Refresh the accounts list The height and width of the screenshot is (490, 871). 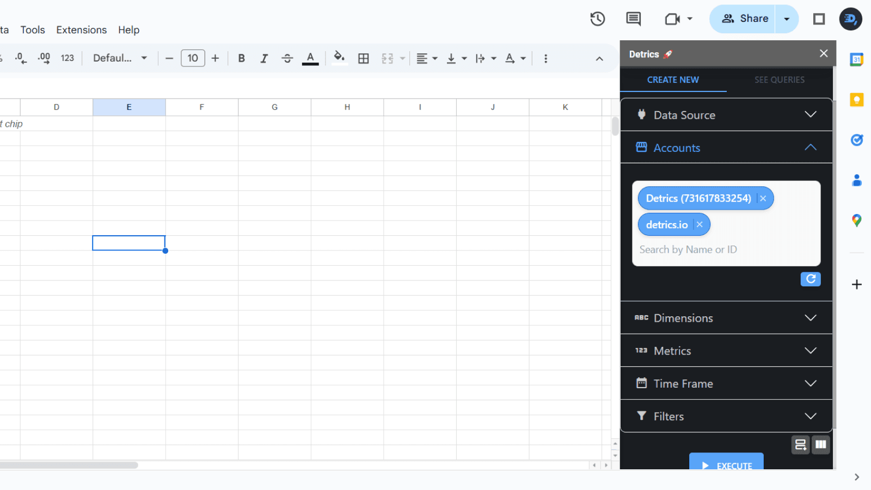(x=810, y=279)
